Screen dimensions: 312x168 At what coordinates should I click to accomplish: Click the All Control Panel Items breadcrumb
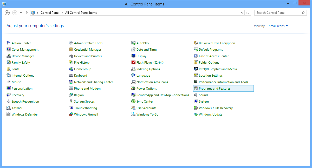(x=81, y=13)
